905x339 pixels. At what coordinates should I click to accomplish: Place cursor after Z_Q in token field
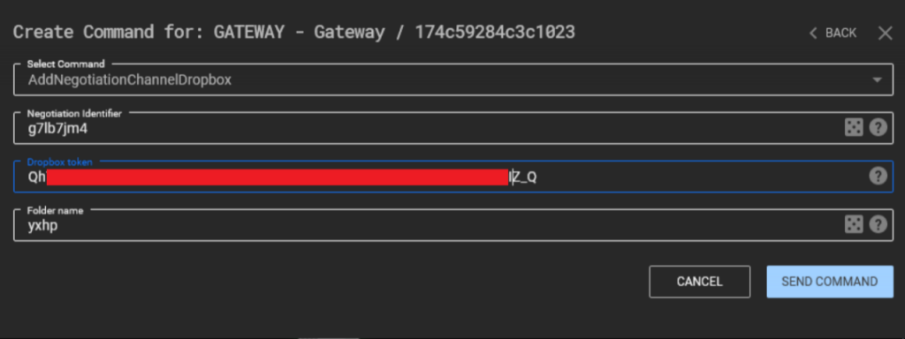pos(538,177)
